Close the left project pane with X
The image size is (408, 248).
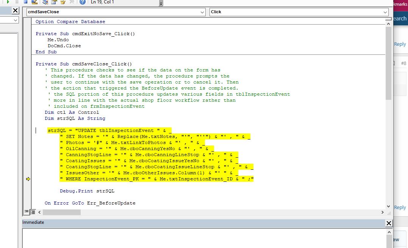[16, 10]
